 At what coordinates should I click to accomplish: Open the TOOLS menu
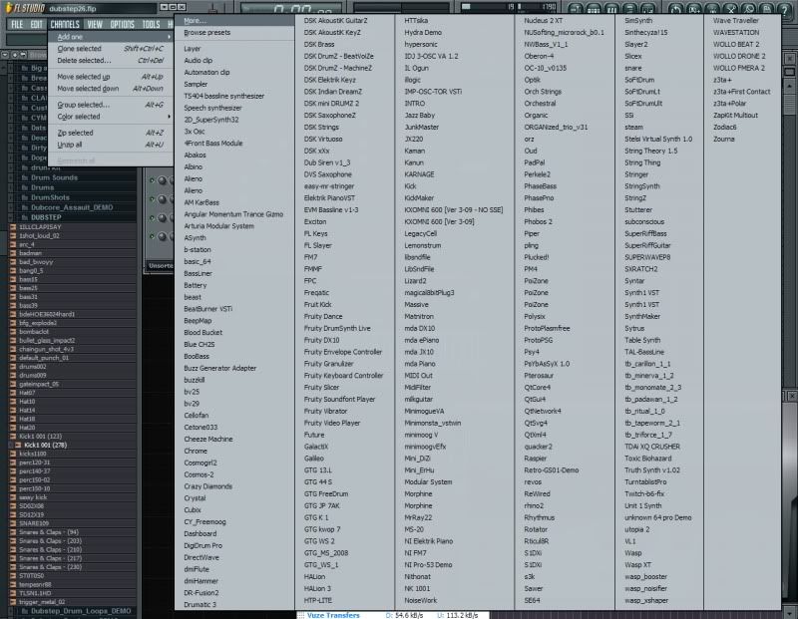click(x=152, y=24)
